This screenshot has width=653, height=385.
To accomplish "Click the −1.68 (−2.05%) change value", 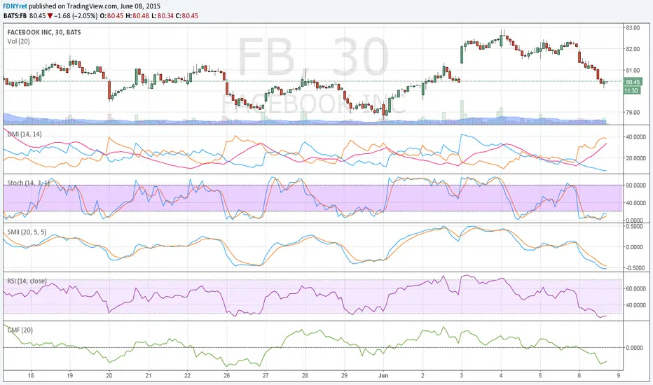I will click(76, 16).
